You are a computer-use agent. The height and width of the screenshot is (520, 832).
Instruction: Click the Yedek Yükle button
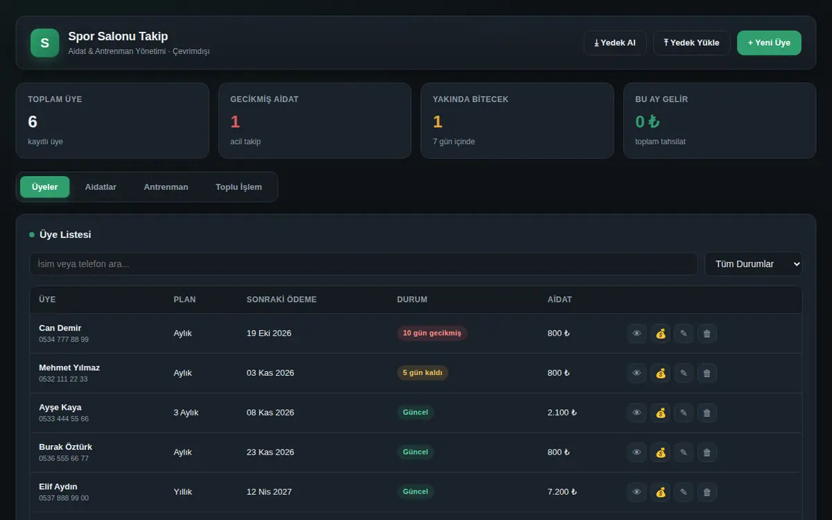tap(692, 43)
